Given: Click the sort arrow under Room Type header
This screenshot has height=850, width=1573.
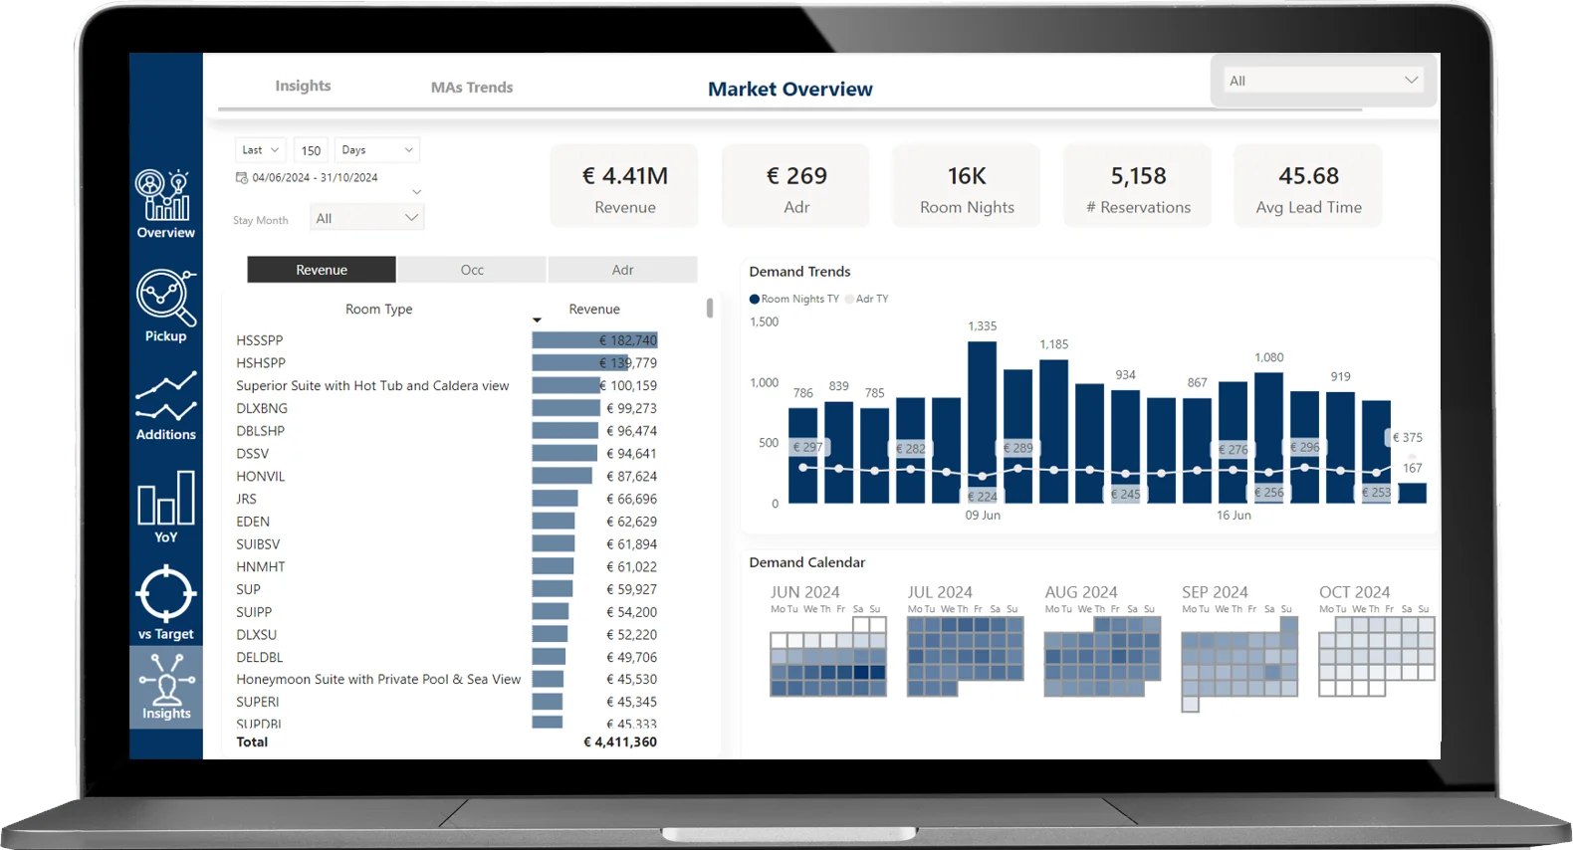Looking at the screenshot, I should point(537,320).
